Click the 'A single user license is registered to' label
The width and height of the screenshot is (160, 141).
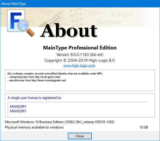coord(35,98)
